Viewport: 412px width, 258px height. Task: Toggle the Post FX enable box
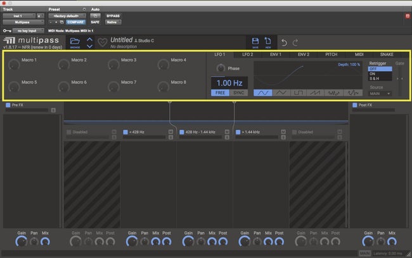click(x=355, y=105)
